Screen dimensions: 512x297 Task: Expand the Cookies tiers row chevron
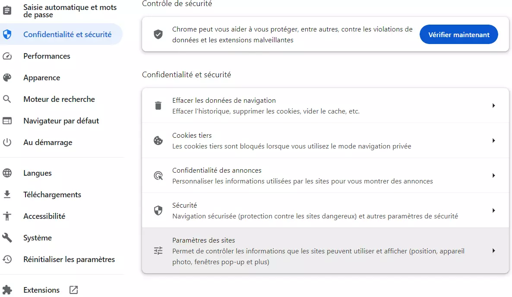click(494, 140)
